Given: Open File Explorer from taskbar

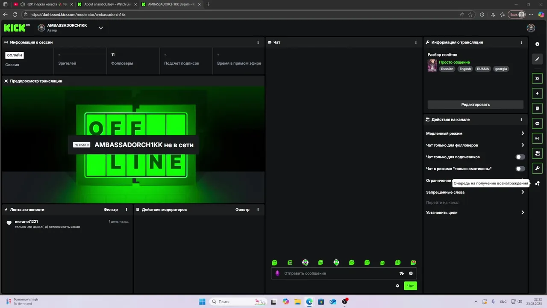Looking at the screenshot, I should click(297, 302).
